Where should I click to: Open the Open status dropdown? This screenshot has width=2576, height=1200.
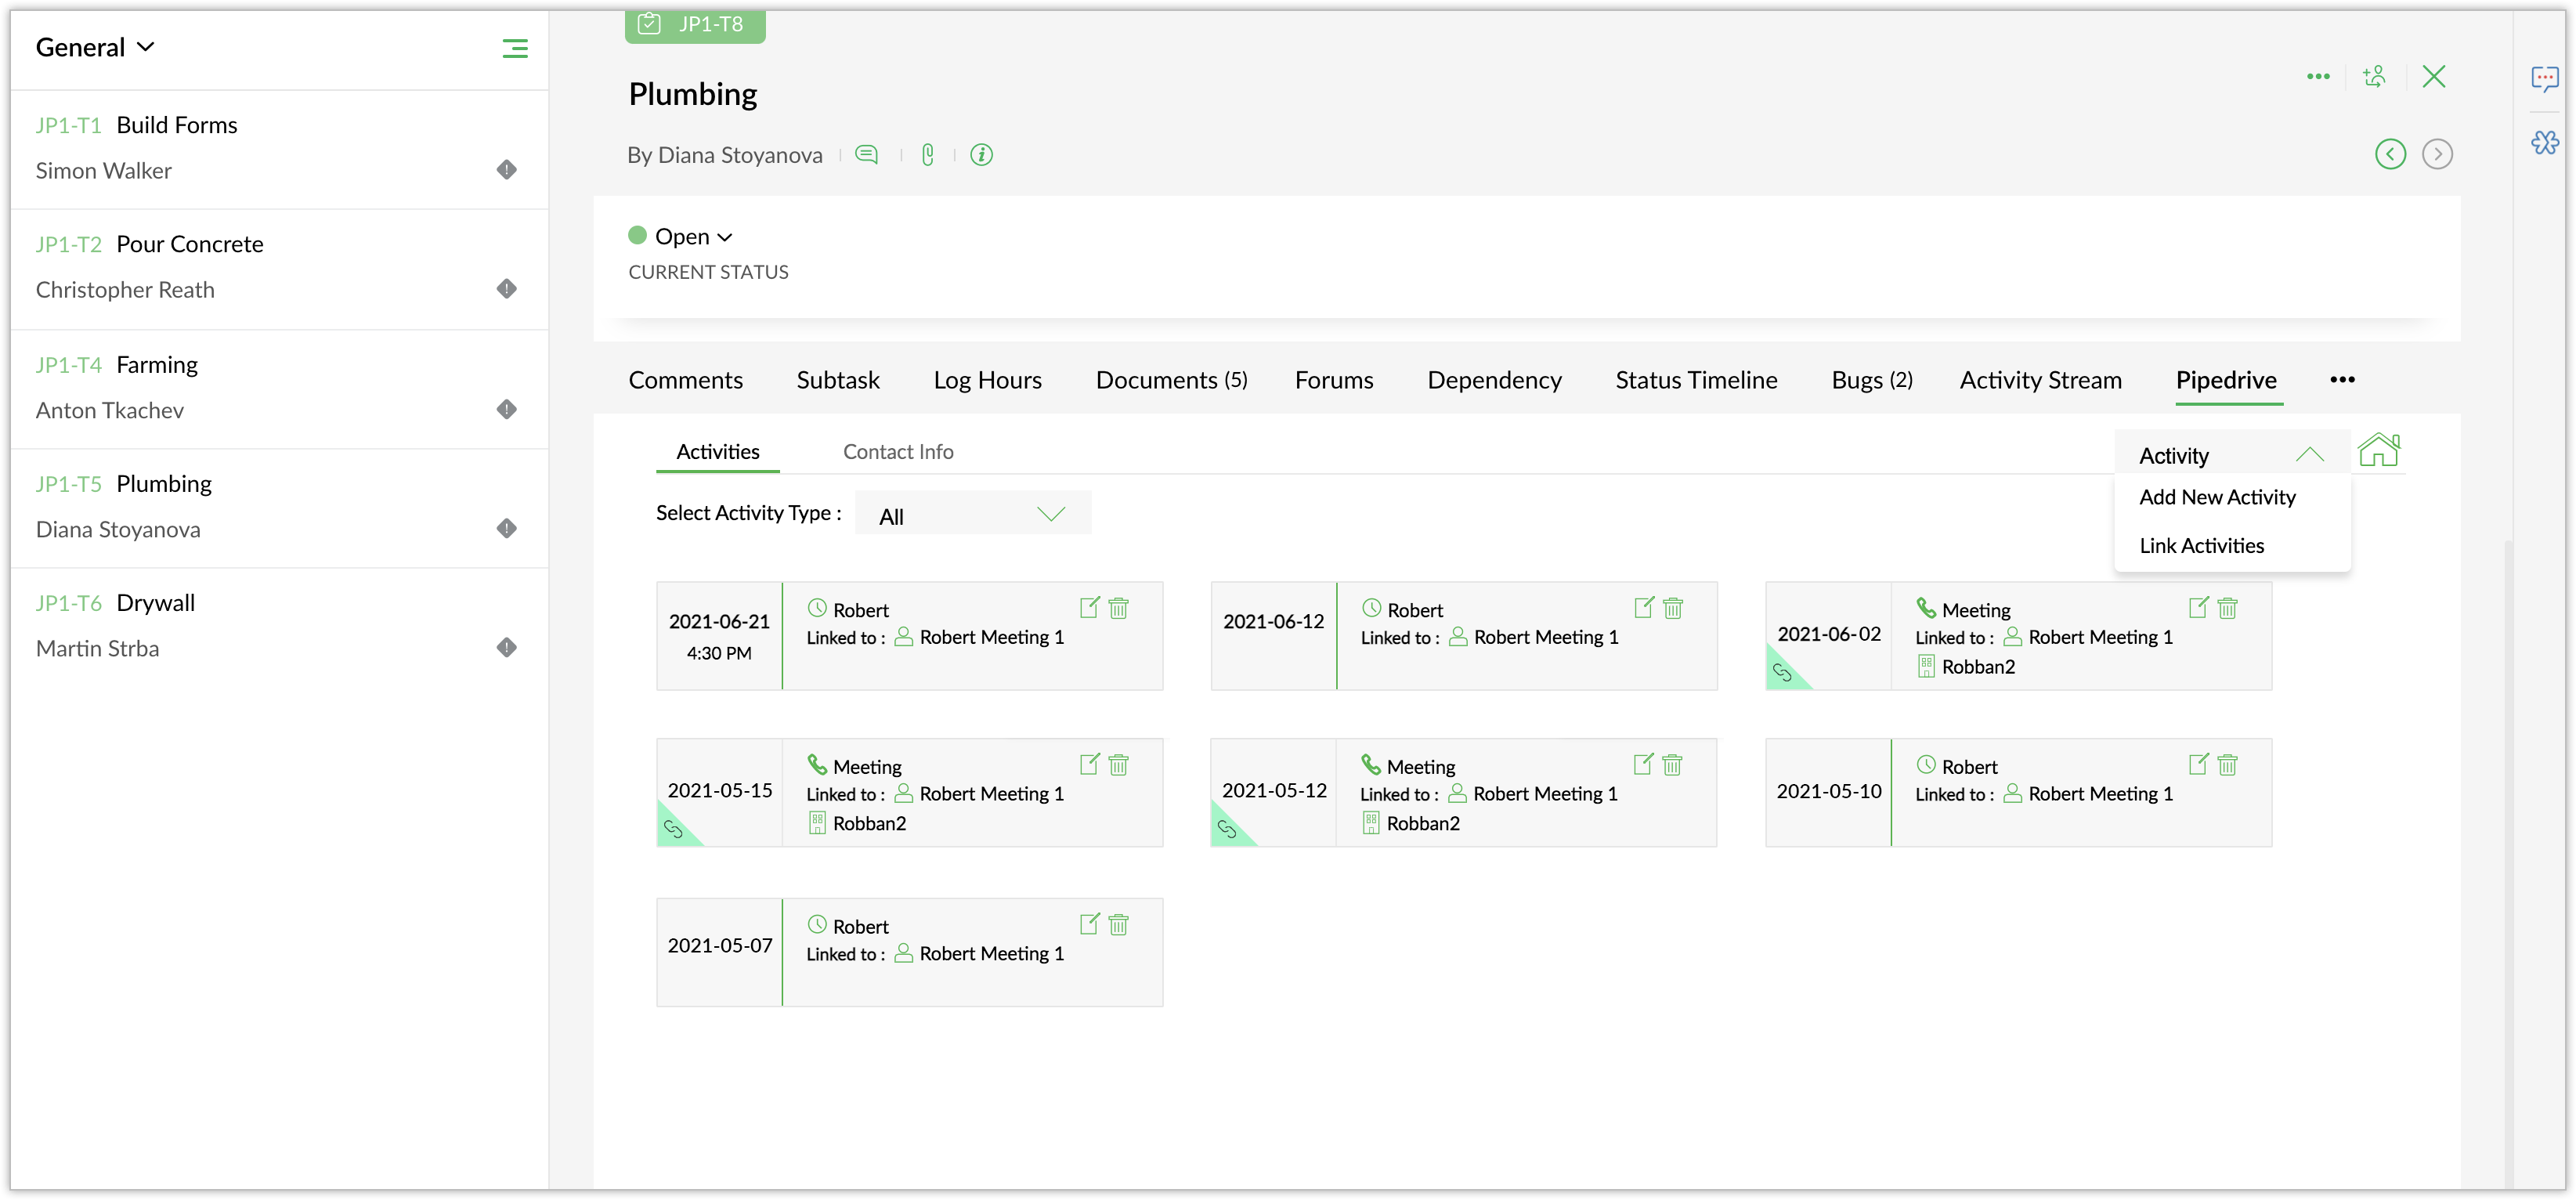(693, 237)
